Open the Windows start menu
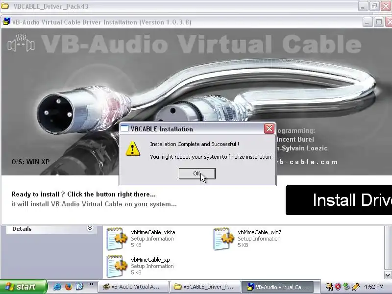 coord(24,287)
